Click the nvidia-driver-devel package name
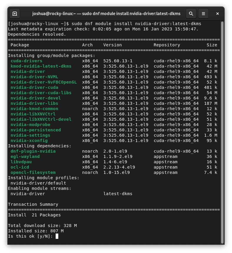 point(36,98)
